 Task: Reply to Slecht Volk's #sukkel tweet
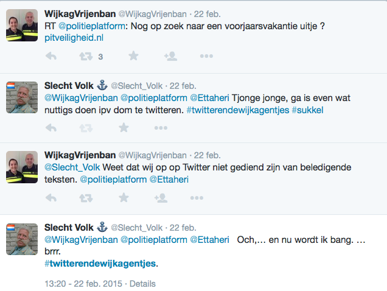point(51,128)
